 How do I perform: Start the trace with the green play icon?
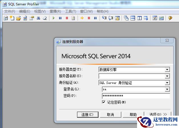[54, 18]
